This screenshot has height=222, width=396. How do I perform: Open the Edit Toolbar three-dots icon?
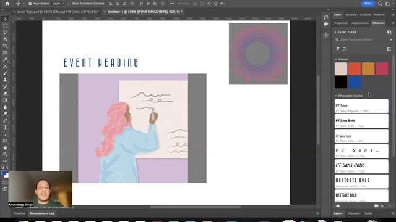point(5,161)
